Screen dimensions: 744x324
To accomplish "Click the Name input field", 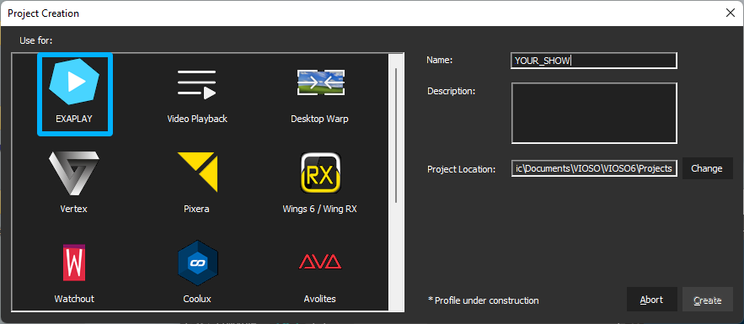I will pyautogui.click(x=593, y=61).
